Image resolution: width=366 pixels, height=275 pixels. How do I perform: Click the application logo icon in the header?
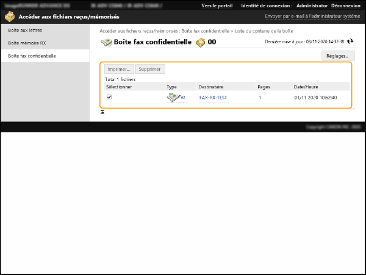tap(9, 17)
